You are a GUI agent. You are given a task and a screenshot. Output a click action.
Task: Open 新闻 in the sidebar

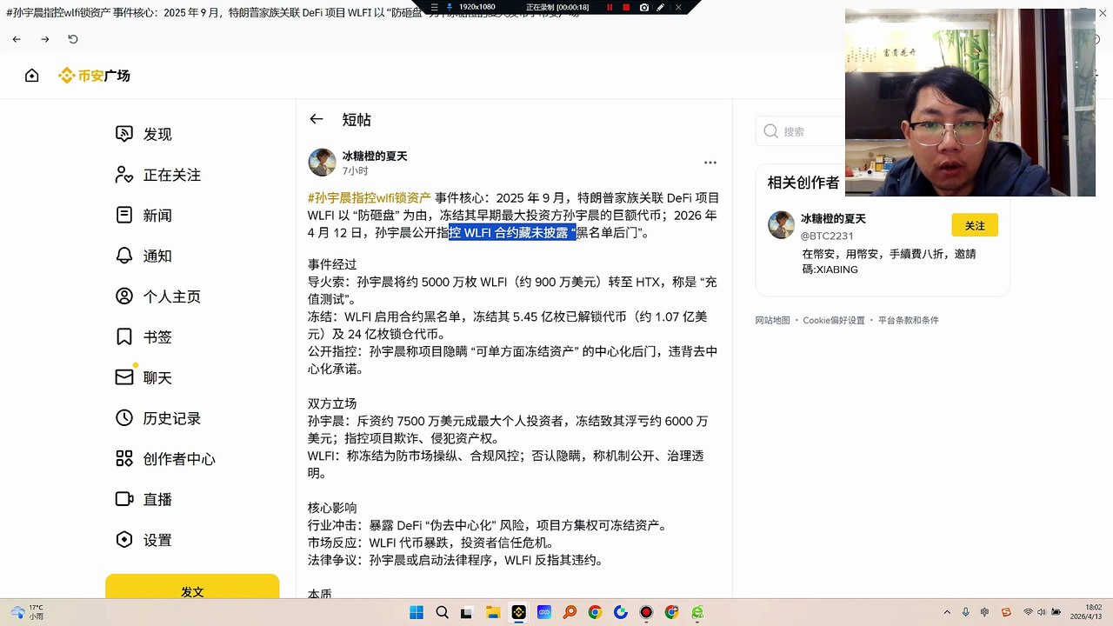(144, 215)
